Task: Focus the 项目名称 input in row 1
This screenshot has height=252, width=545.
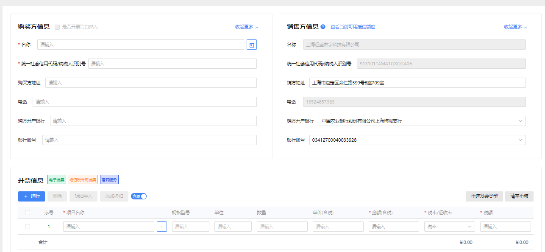Action: click(x=108, y=227)
